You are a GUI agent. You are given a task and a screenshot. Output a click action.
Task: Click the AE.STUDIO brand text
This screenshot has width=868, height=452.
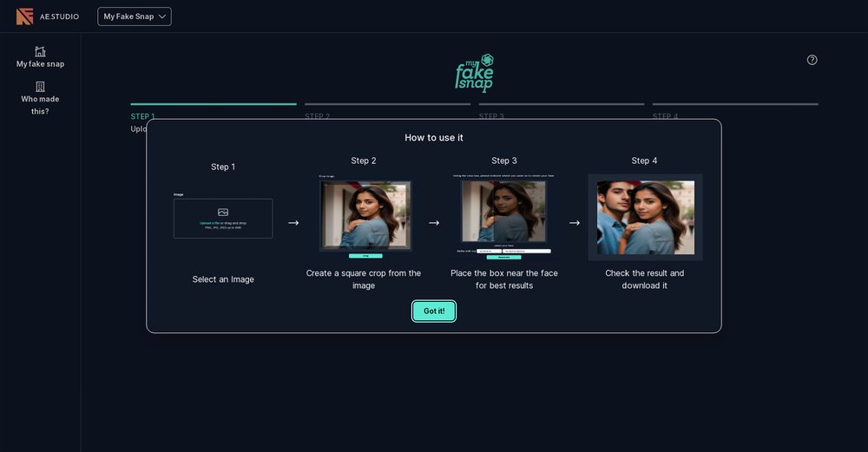click(59, 16)
